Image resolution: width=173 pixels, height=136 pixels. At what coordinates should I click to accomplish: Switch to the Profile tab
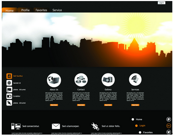coord(25,10)
